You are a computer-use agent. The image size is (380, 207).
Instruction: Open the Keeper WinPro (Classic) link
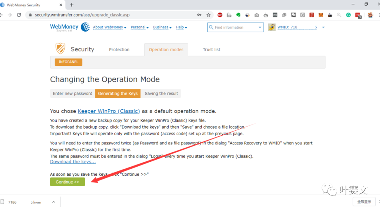click(109, 111)
